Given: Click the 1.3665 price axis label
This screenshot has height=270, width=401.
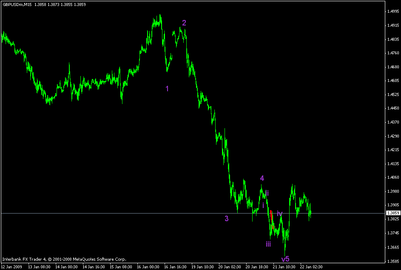Looking at the screenshot, I should coord(393,247).
